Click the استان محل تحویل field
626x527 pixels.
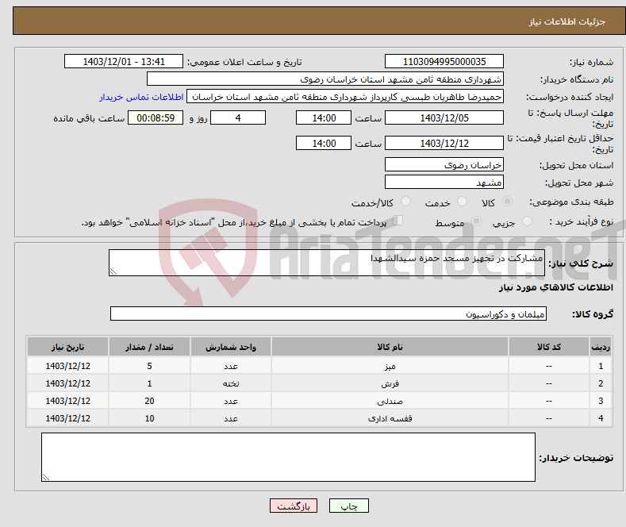point(444,165)
